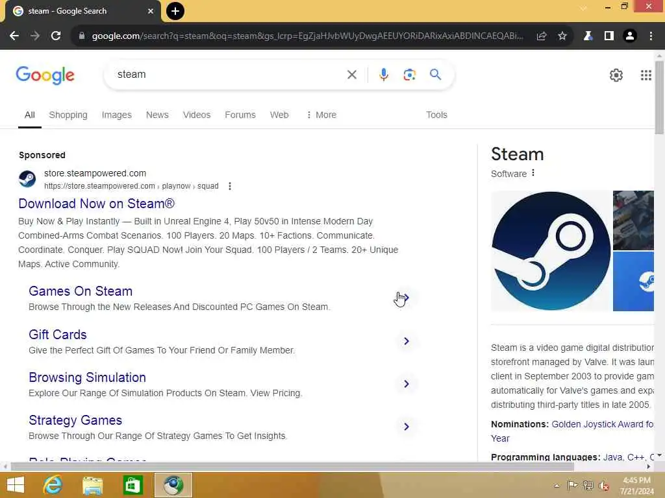Viewport: 665px width, 498px height.
Task: Click the forward navigation arrow
Action: click(35, 36)
